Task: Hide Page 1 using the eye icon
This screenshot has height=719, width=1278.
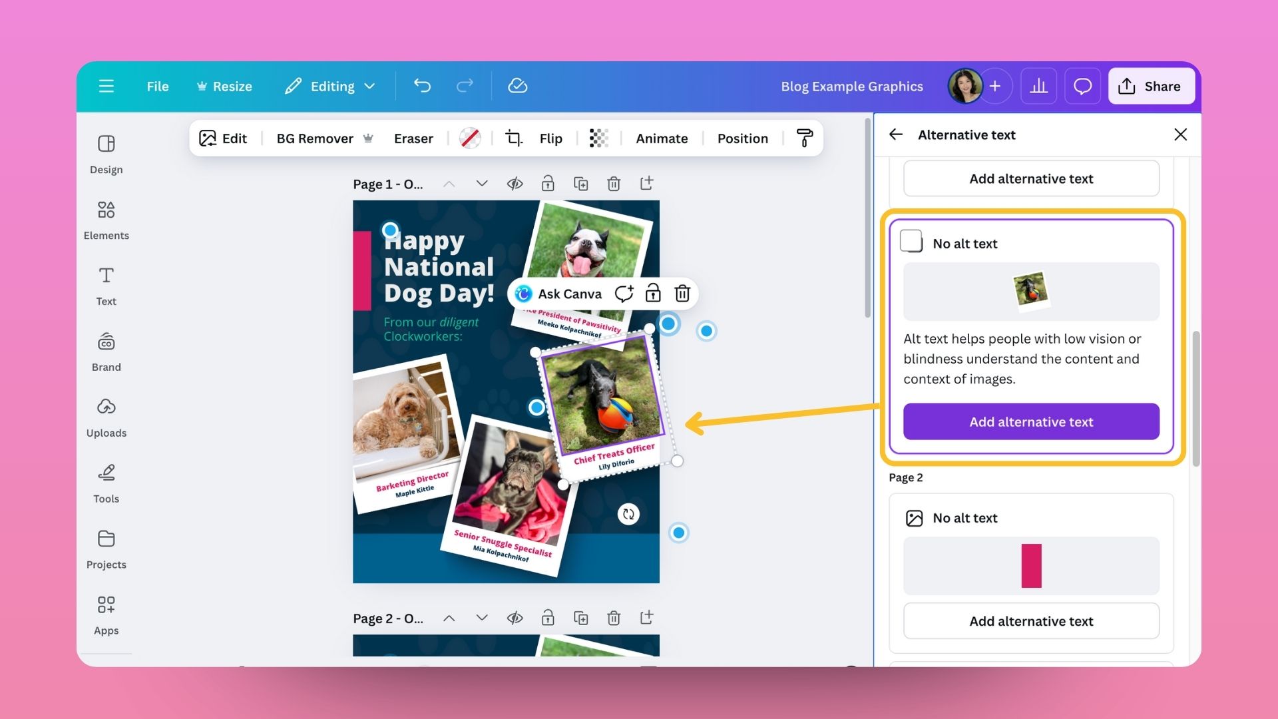Action: [x=515, y=183]
